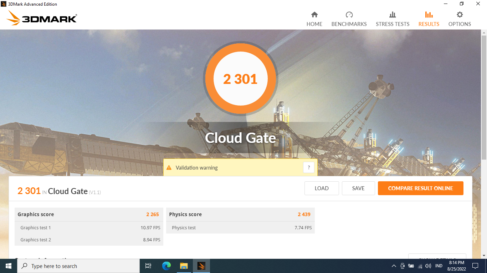Click the battery tray icon
This screenshot has height=273, width=487.
click(x=411, y=266)
